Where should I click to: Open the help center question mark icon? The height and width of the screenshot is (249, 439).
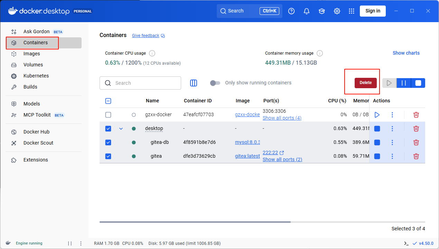291,11
